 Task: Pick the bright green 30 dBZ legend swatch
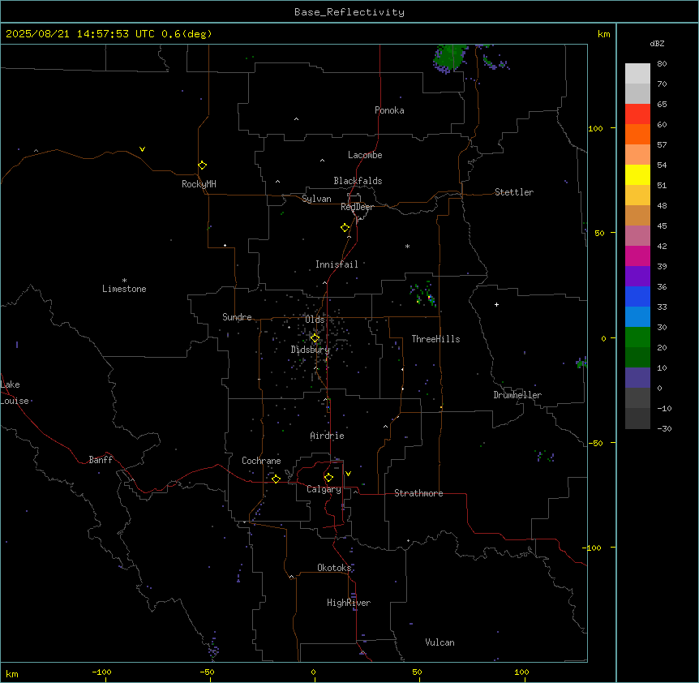coord(637,337)
